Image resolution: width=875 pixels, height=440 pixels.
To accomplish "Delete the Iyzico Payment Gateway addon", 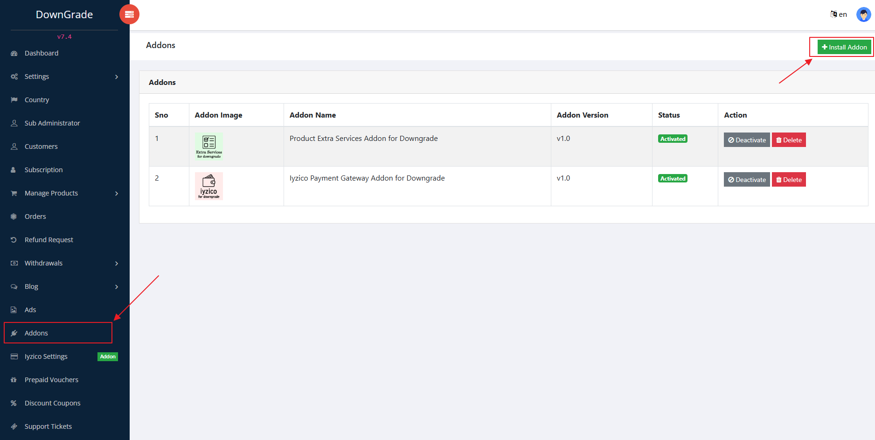I will pos(788,180).
